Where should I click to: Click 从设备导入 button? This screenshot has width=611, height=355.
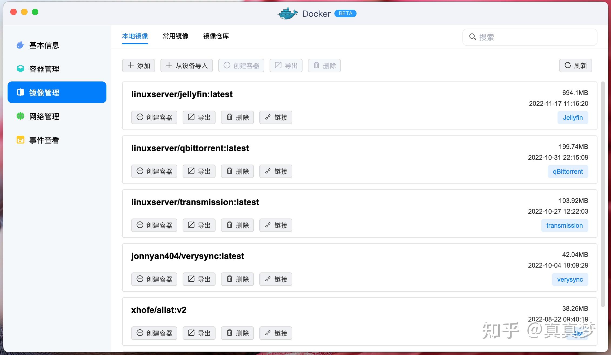pyautogui.click(x=187, y=66)
